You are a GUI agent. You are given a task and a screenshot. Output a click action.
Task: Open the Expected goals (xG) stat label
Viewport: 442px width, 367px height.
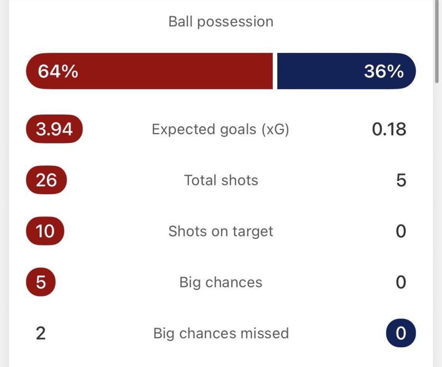221,129
